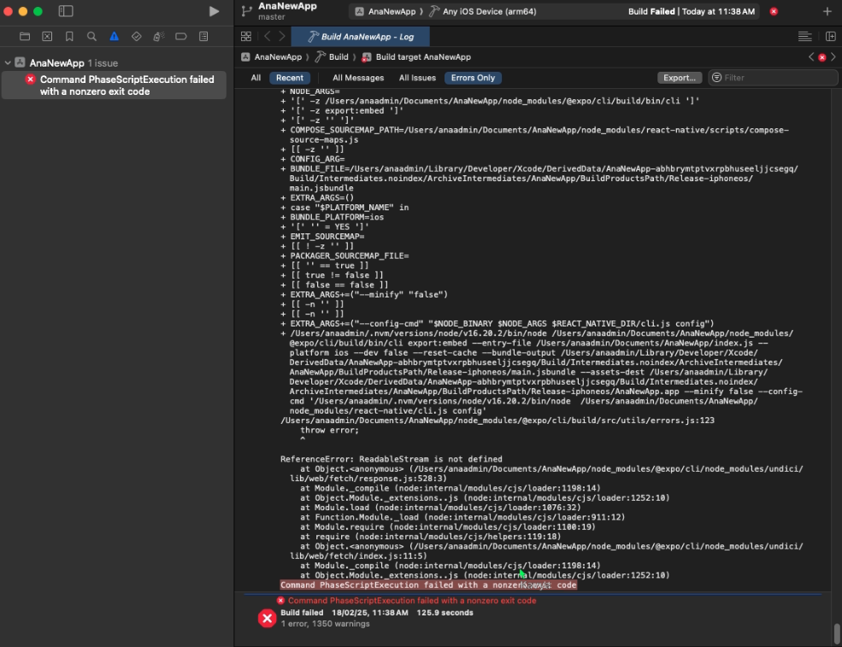This screenshot has width=842, height=647.
Task: Jump to previous issue arrow
Action: point(811,57)
